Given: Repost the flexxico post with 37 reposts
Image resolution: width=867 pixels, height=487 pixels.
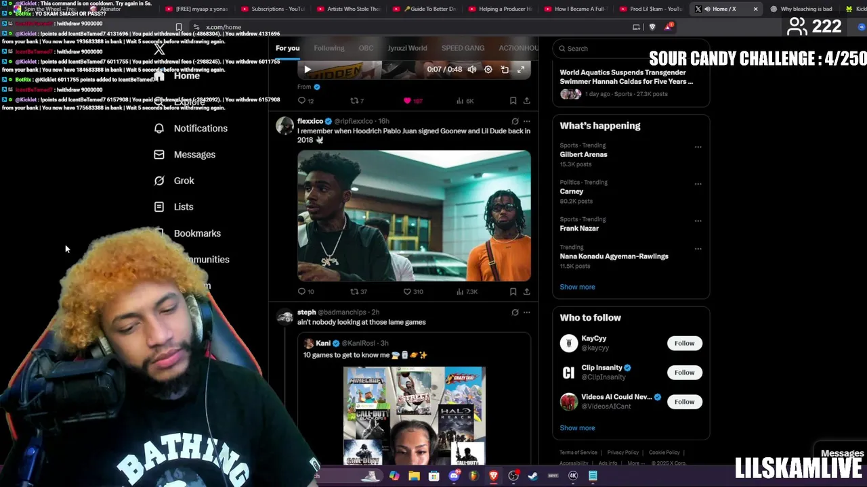Looking at the screenshot, I should tap(358, 292).
